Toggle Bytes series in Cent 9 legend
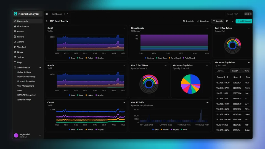 pos(72,58)
